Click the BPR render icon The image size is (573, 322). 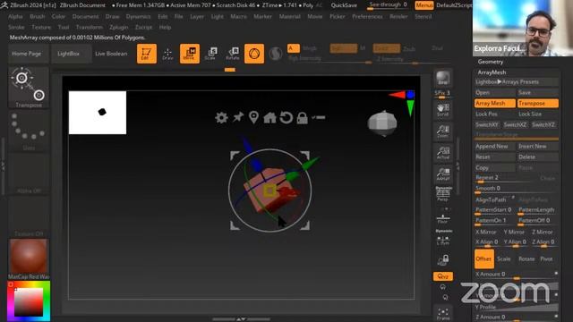point(443,78)
